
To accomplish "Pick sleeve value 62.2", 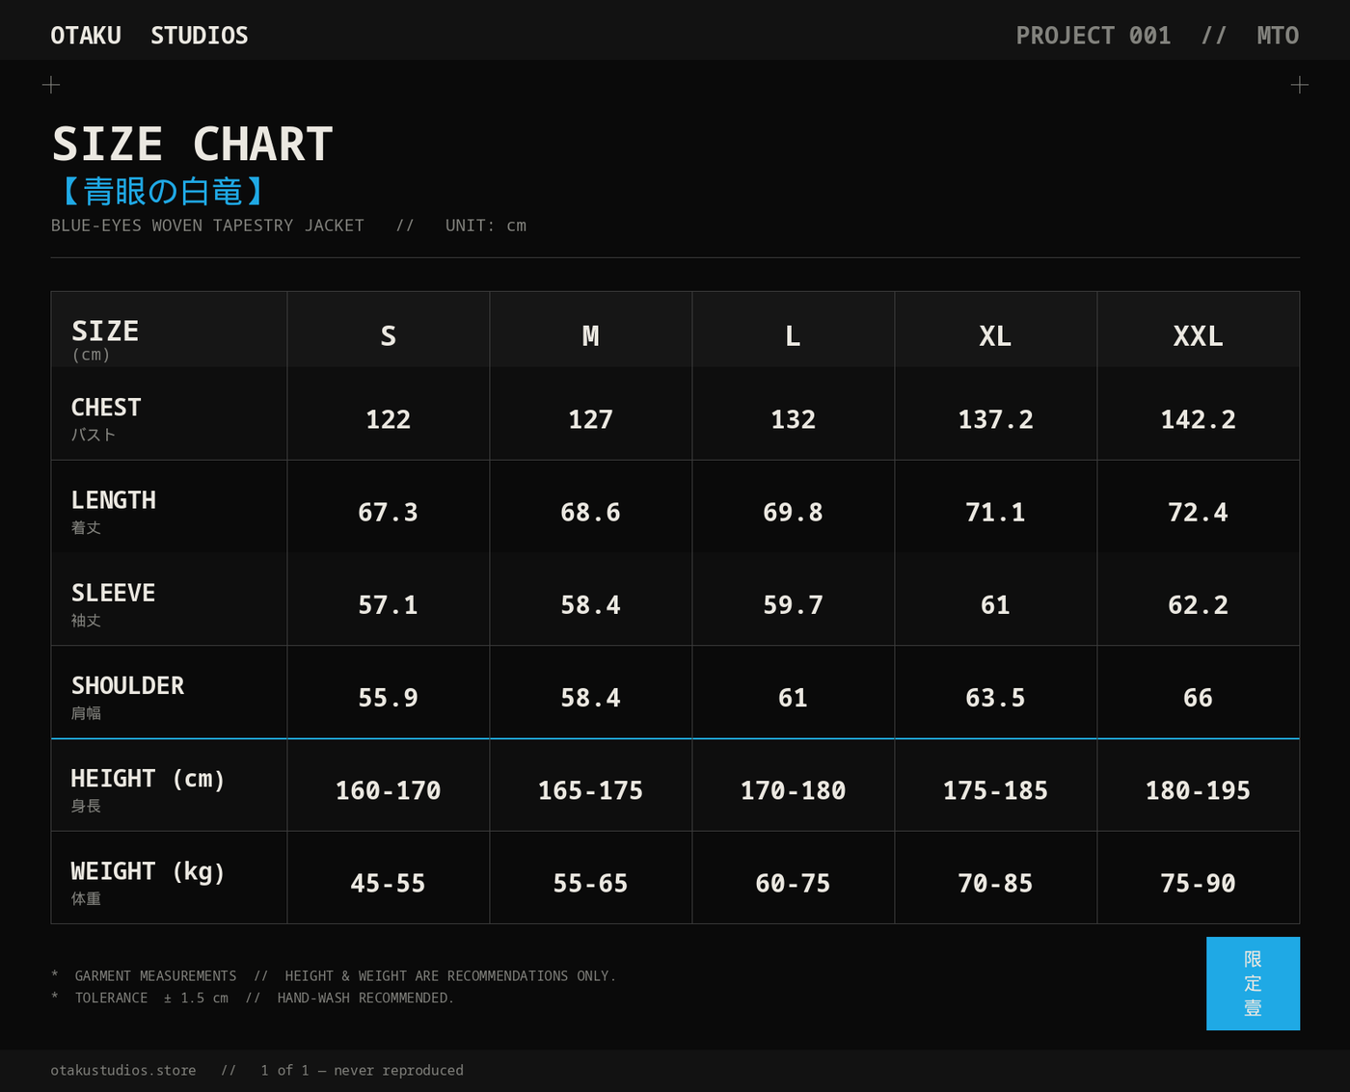I will point(1199,604).
